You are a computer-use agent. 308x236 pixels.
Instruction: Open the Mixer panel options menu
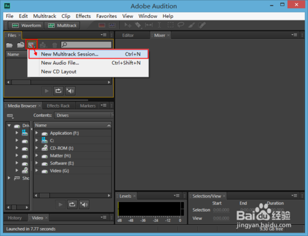pos(294,35)
